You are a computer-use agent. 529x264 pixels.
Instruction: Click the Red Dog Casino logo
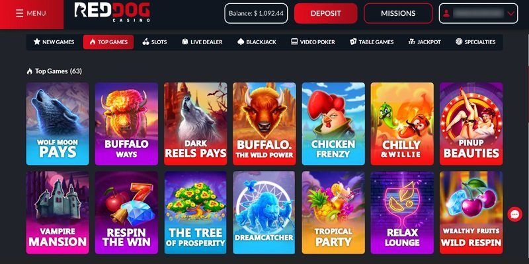pos(112,12)
